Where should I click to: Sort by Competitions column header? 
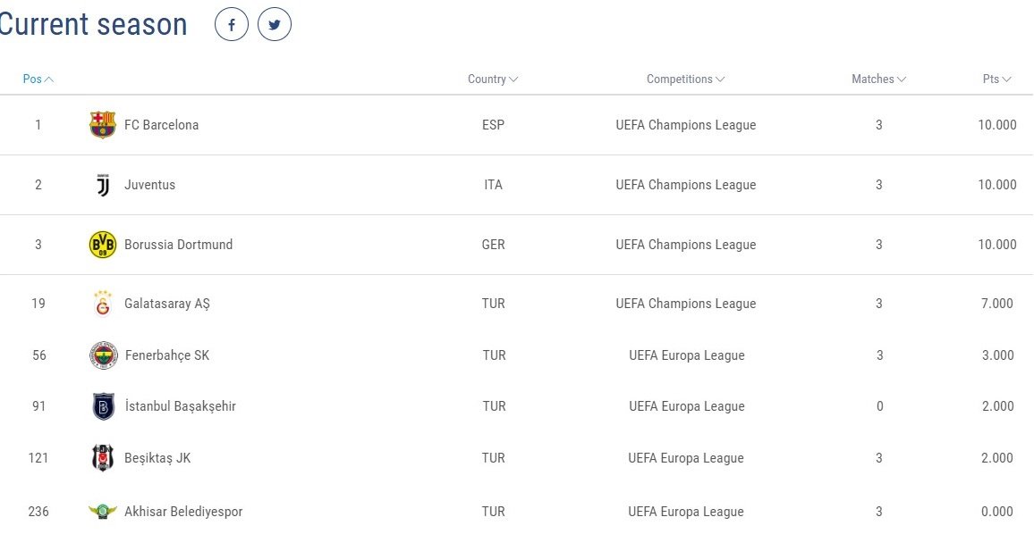[x=685, y=79]
